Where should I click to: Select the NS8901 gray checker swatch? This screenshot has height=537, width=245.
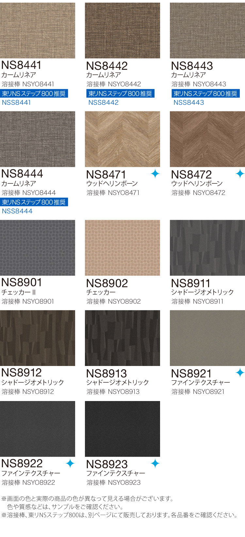[38, 248]
